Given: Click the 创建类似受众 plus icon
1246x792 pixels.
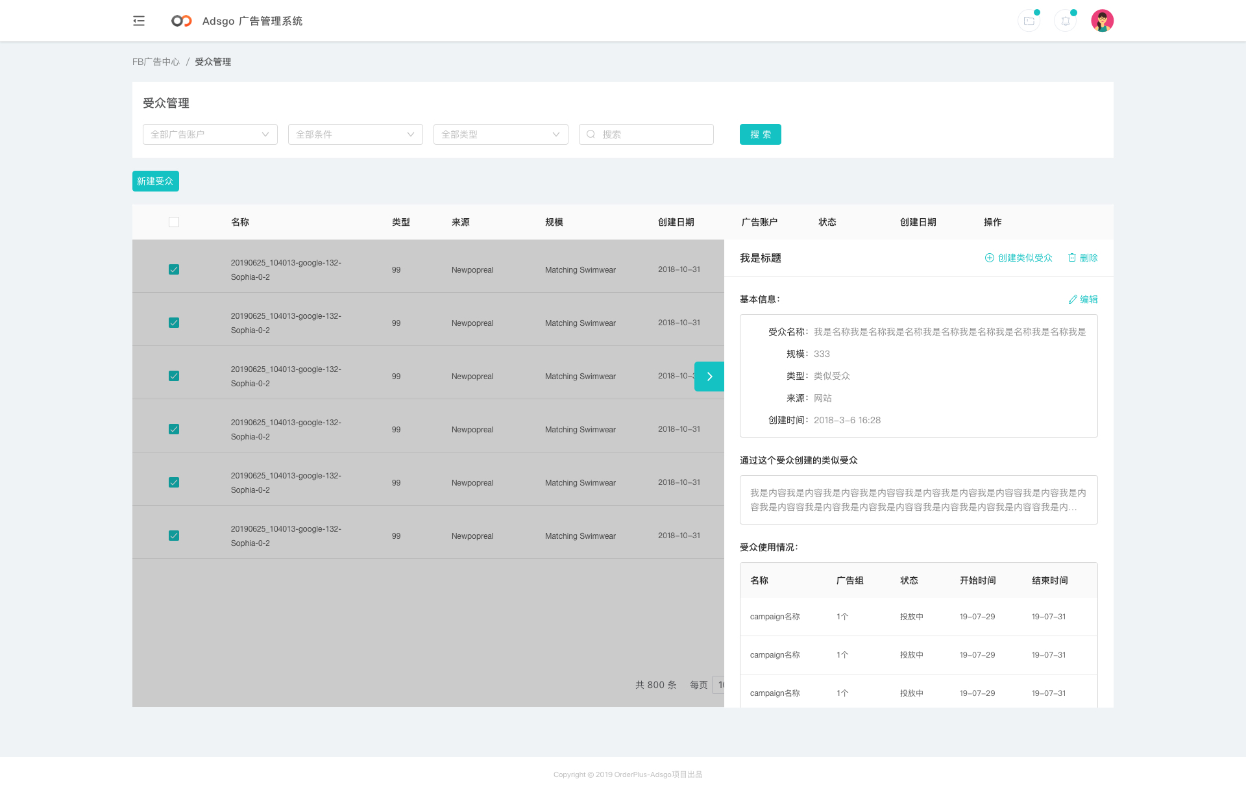Looking at the screenshot, I should pos(990,258).
